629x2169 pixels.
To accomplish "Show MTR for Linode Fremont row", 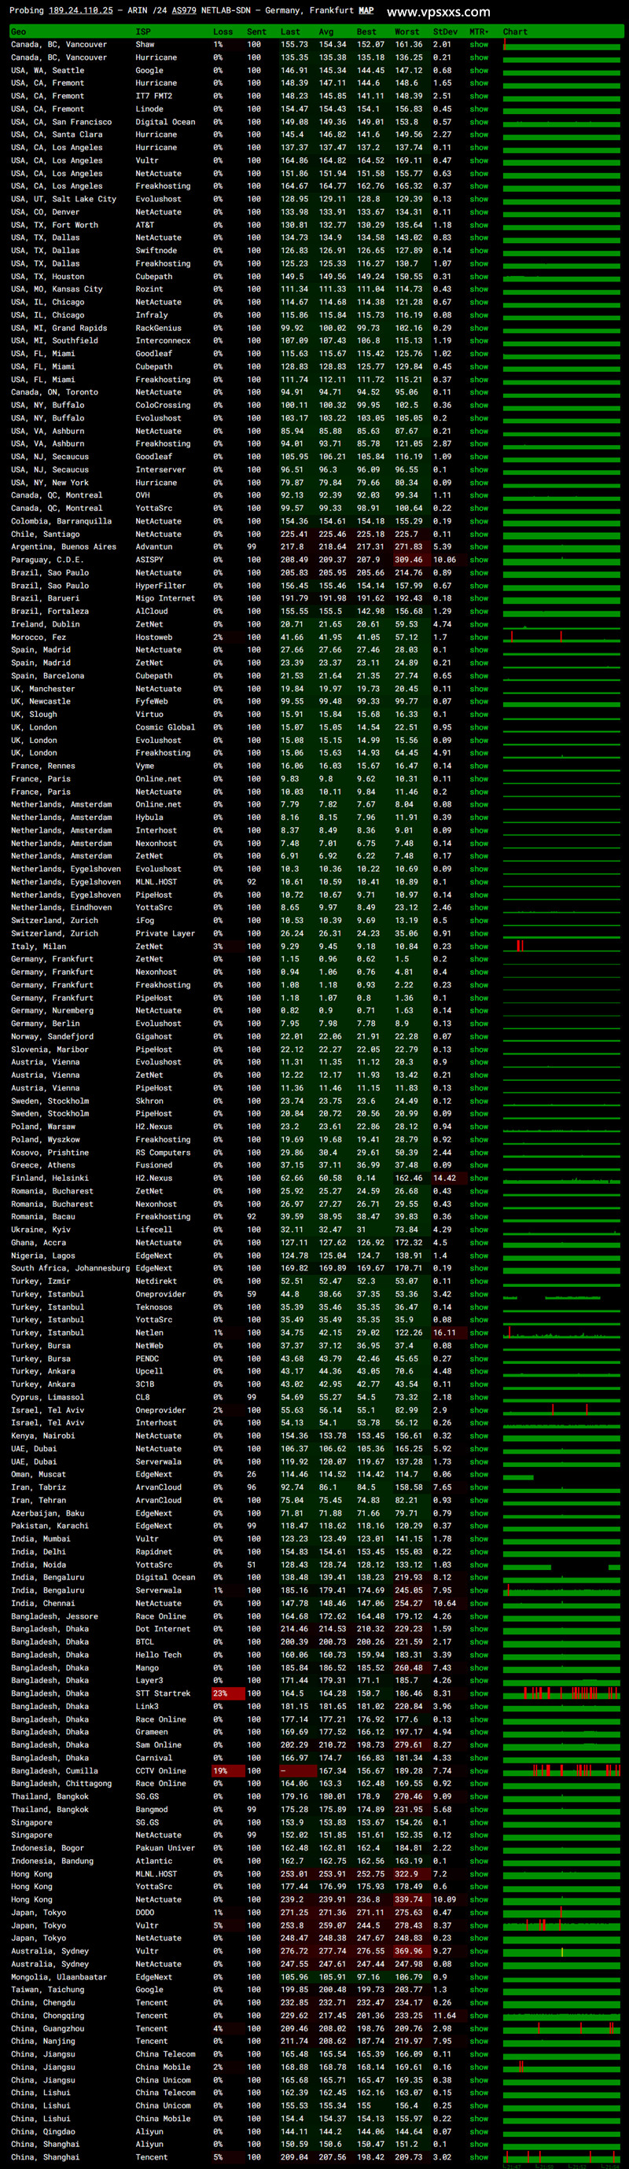I will 478,108.
